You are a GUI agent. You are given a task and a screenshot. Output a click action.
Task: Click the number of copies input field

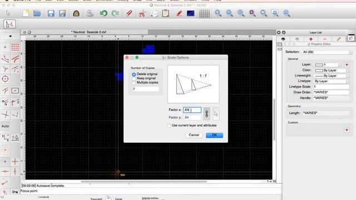pos(146,89)
